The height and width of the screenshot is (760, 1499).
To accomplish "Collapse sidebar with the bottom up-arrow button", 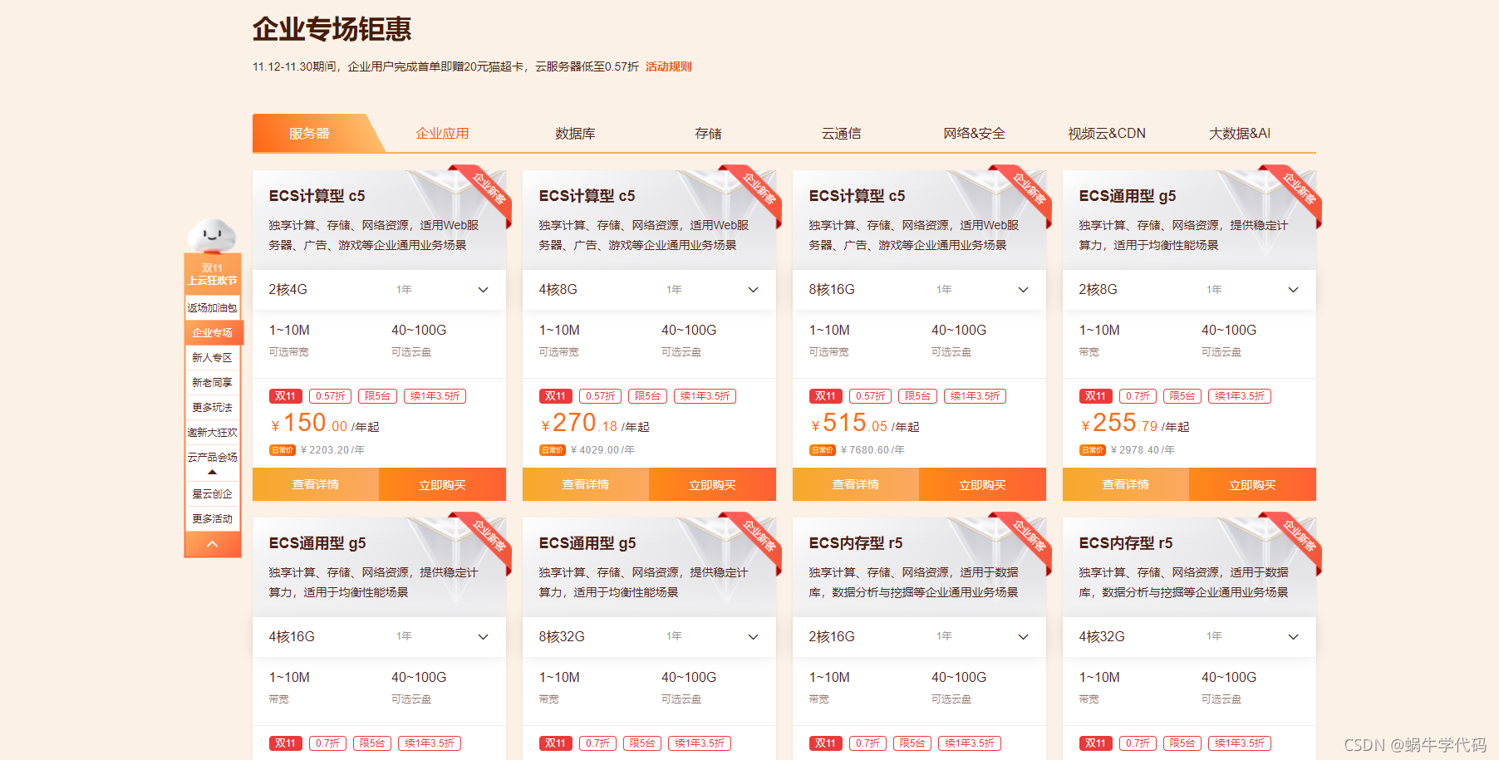I will (x=213, y=544).
